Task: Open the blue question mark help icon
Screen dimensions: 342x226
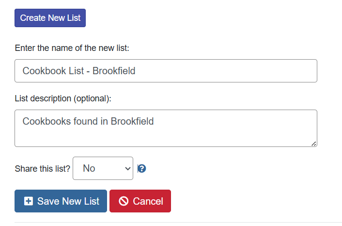Action: [x=142, y=169]
